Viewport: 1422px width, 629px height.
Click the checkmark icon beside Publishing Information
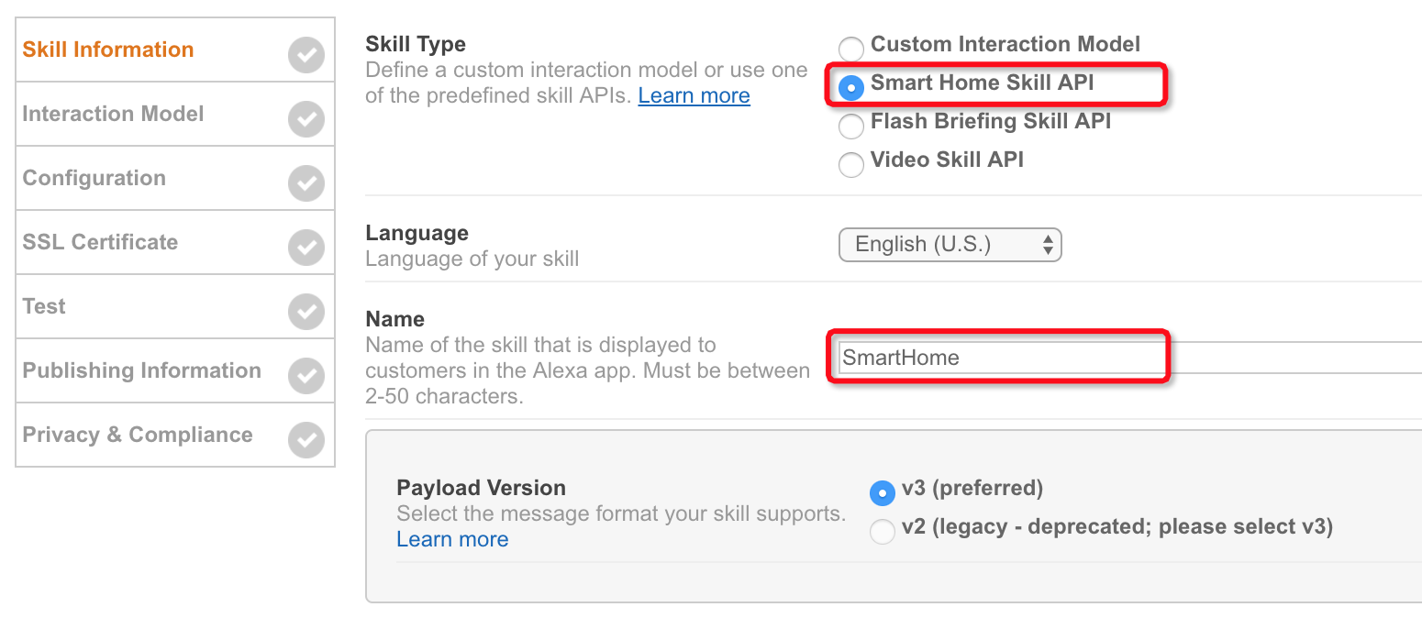(306, 376)
